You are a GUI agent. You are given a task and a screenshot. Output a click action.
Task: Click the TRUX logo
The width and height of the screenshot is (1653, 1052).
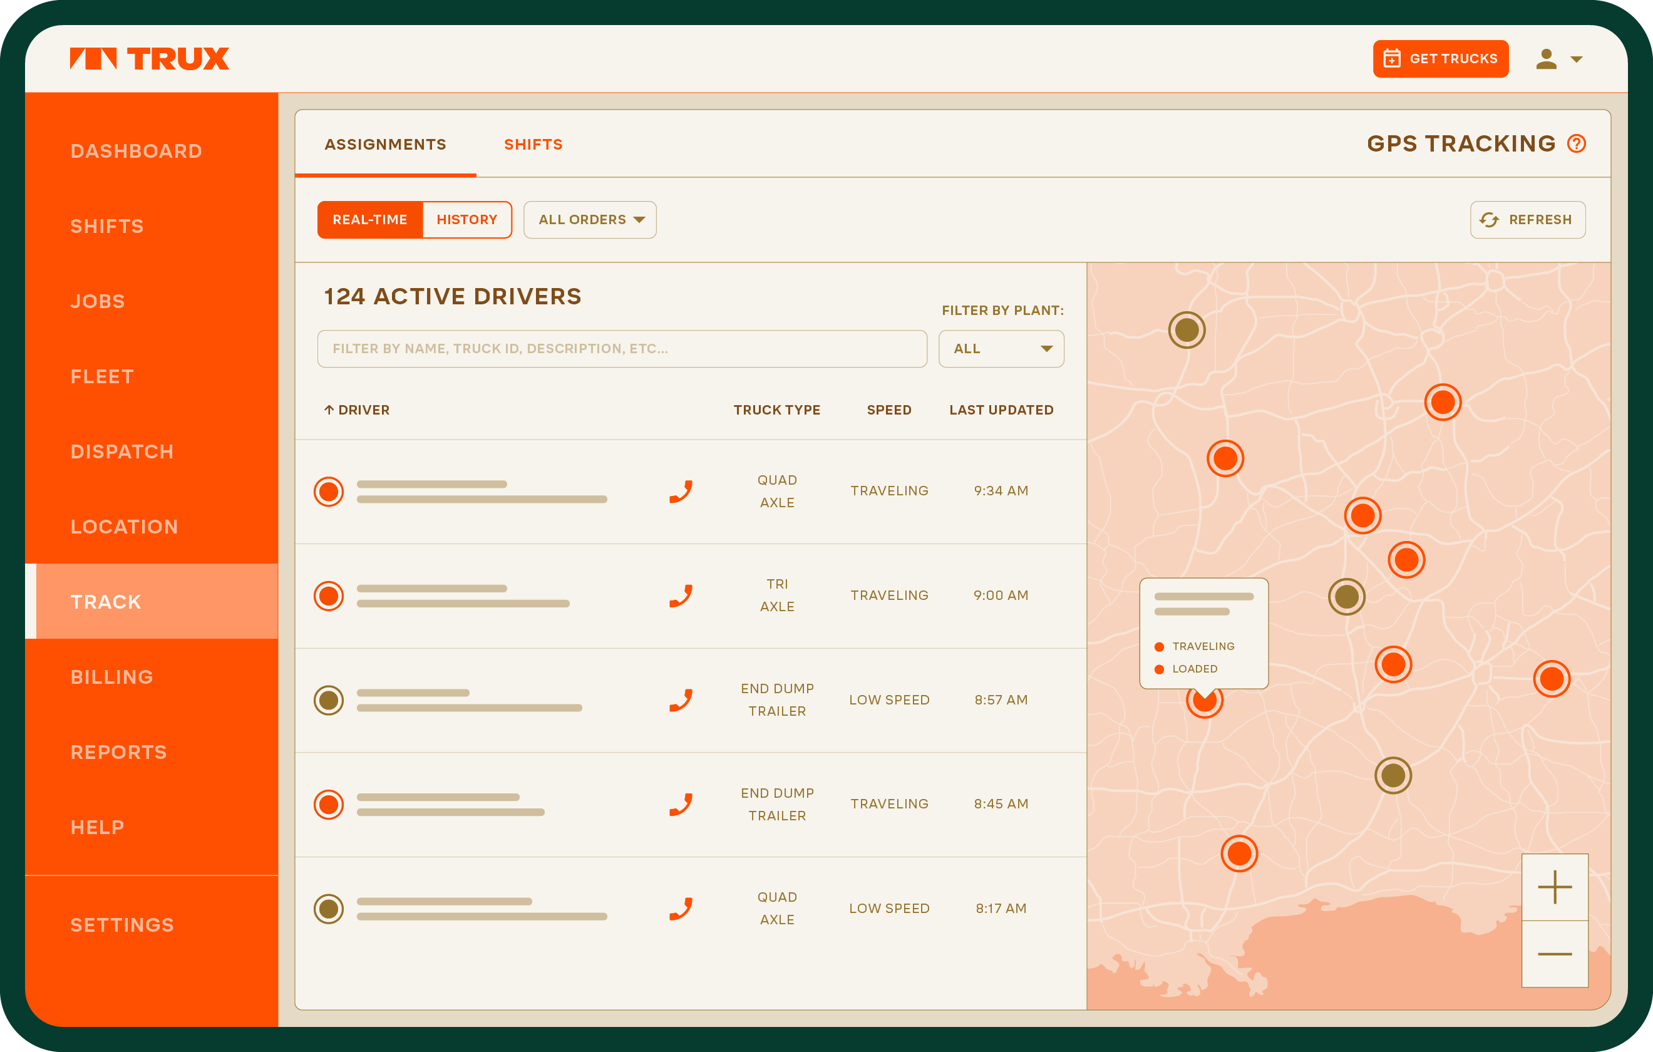coord(150,59)
